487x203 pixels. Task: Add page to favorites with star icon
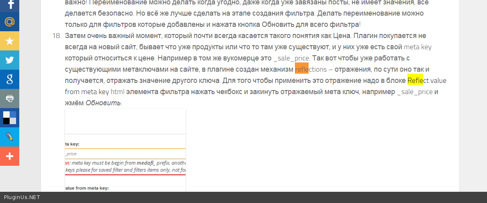(10, 41)
